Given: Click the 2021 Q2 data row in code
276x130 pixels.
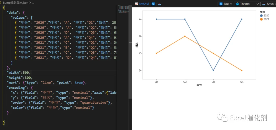Looking at the screenshot, I should (x=66, y=48).
